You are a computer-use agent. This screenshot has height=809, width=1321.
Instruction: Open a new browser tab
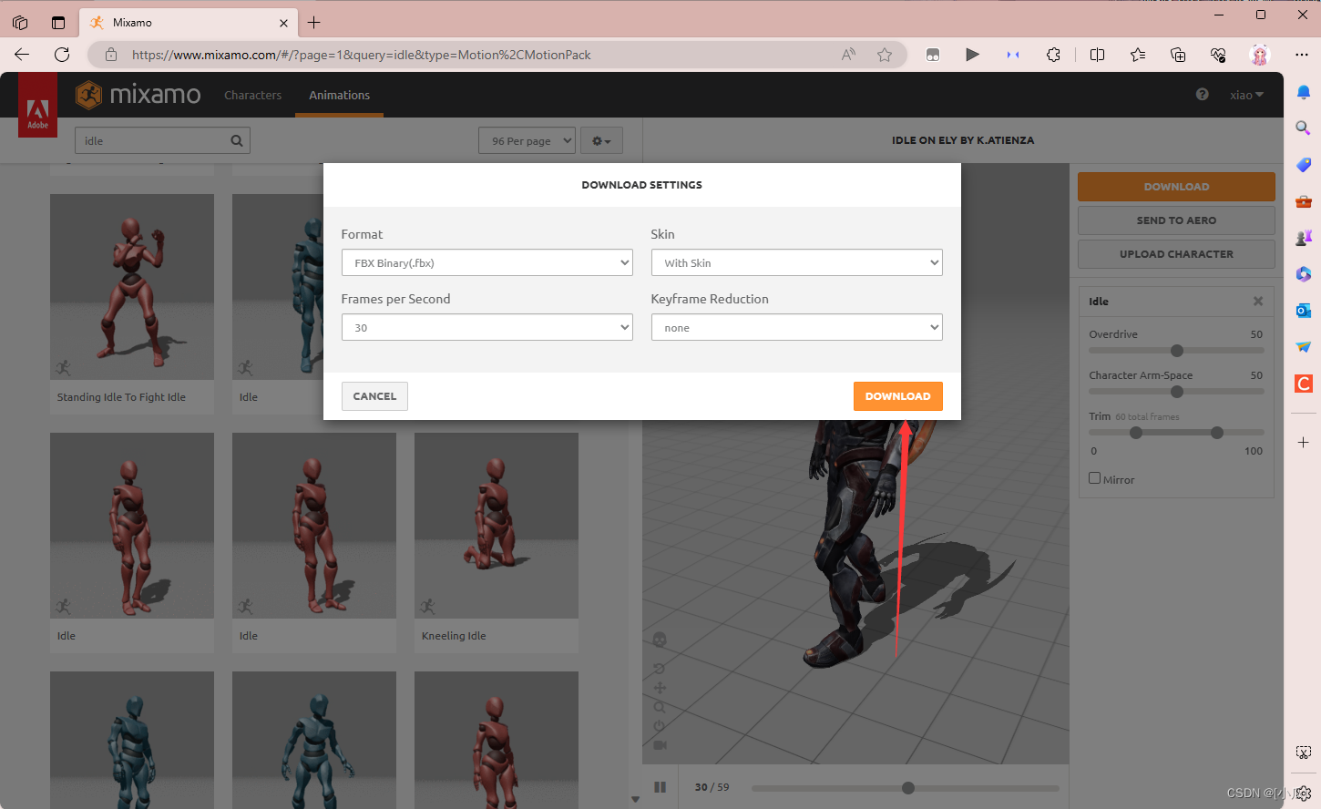click(314, 23)
